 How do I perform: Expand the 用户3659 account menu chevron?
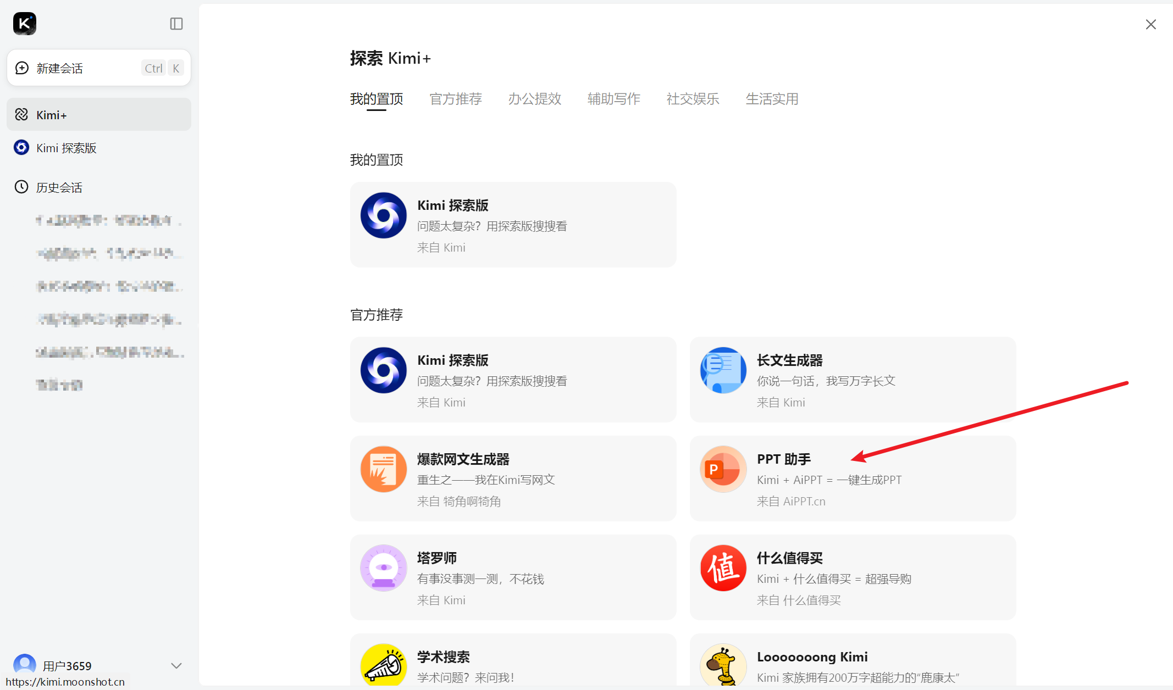(x=176, y=666)
